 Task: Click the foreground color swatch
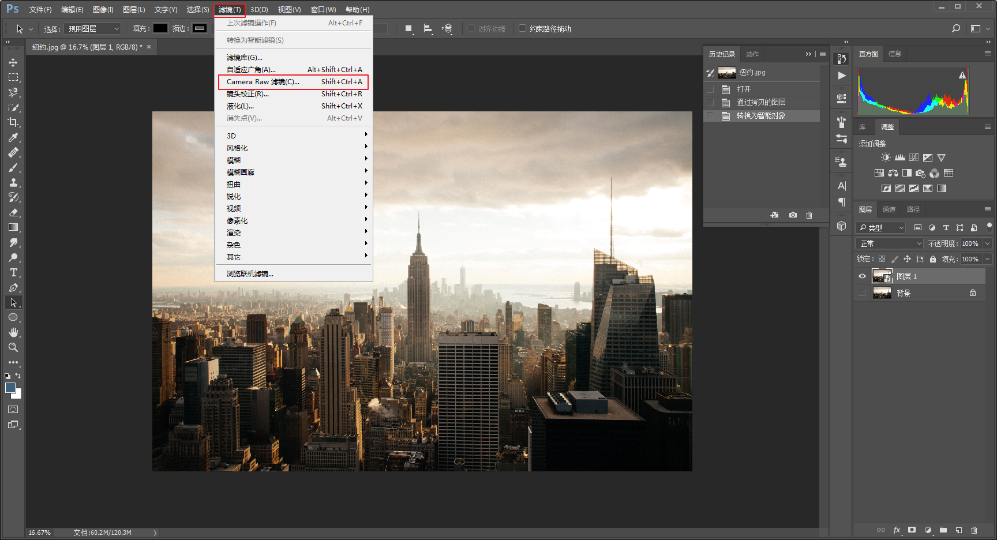(x=10, y=388)
